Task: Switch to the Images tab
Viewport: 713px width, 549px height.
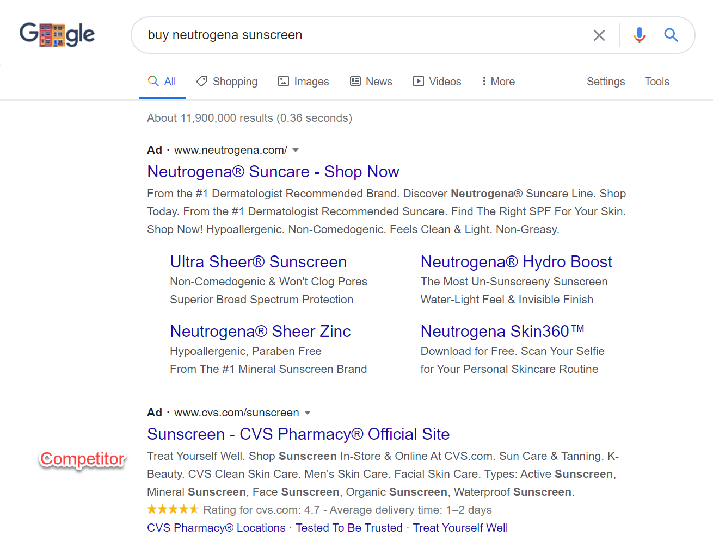Action: pos(304,82)
